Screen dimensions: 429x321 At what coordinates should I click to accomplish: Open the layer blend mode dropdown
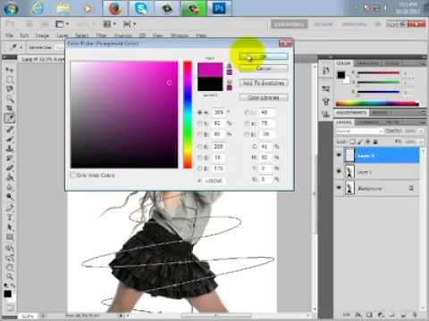point(359,131)
